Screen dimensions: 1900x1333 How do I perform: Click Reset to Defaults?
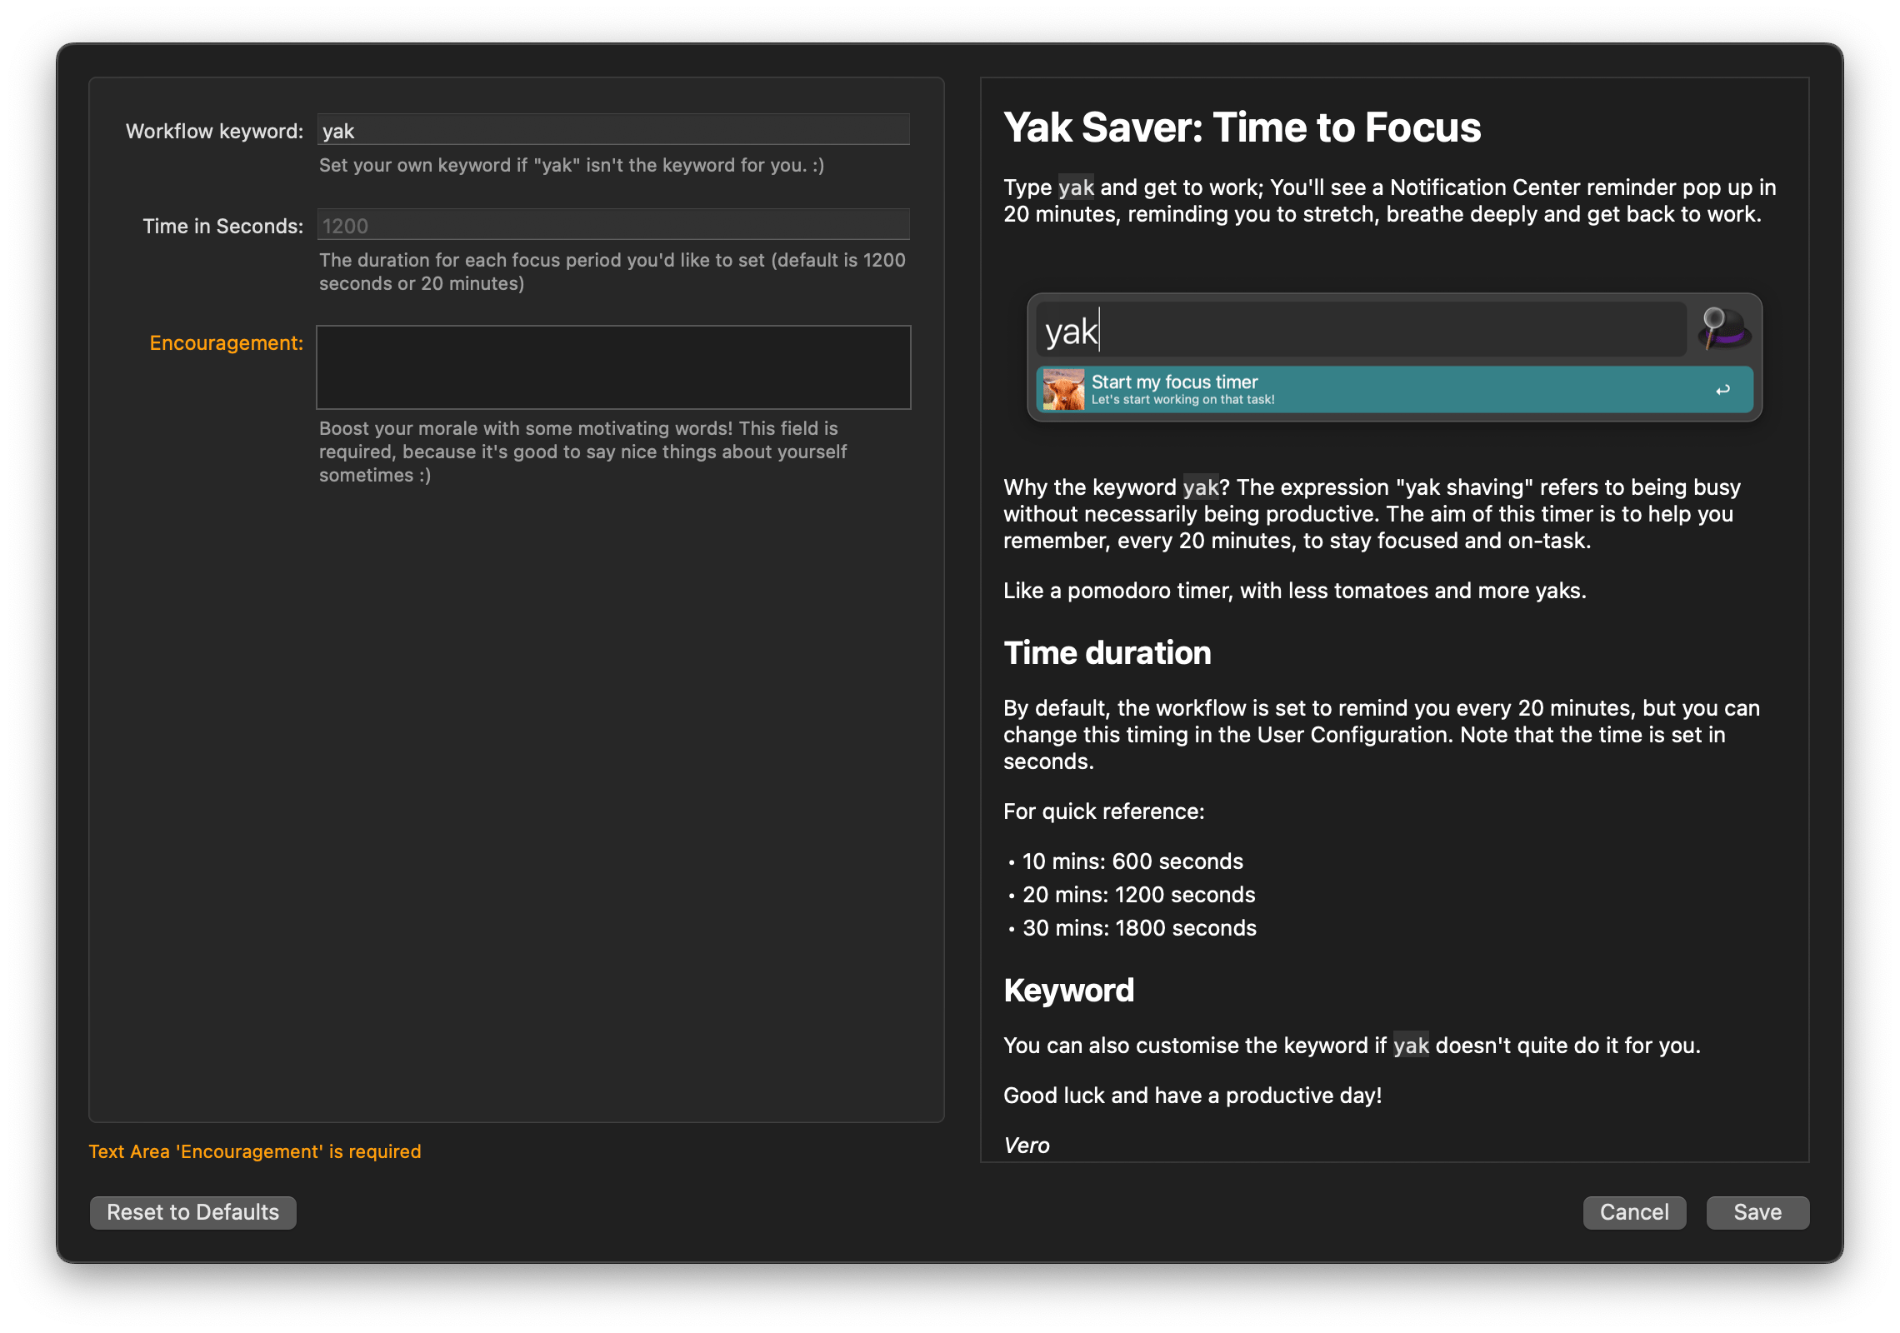tap(192, 1212)
